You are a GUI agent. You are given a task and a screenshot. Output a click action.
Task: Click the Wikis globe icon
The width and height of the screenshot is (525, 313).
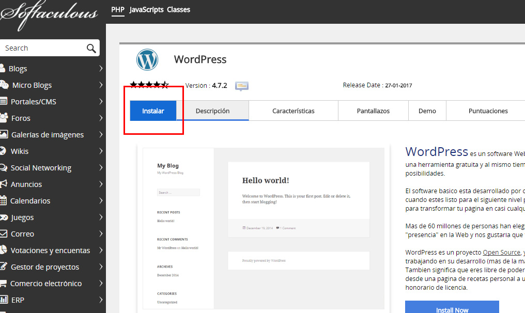[3, 151]
